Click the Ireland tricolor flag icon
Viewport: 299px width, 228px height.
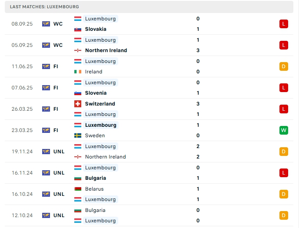click(78, 72)
